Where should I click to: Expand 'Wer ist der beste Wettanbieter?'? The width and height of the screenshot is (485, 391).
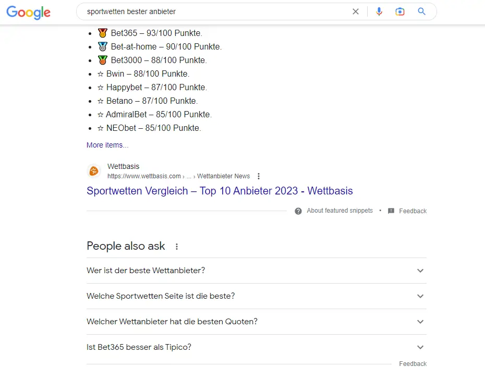[257, 271]
